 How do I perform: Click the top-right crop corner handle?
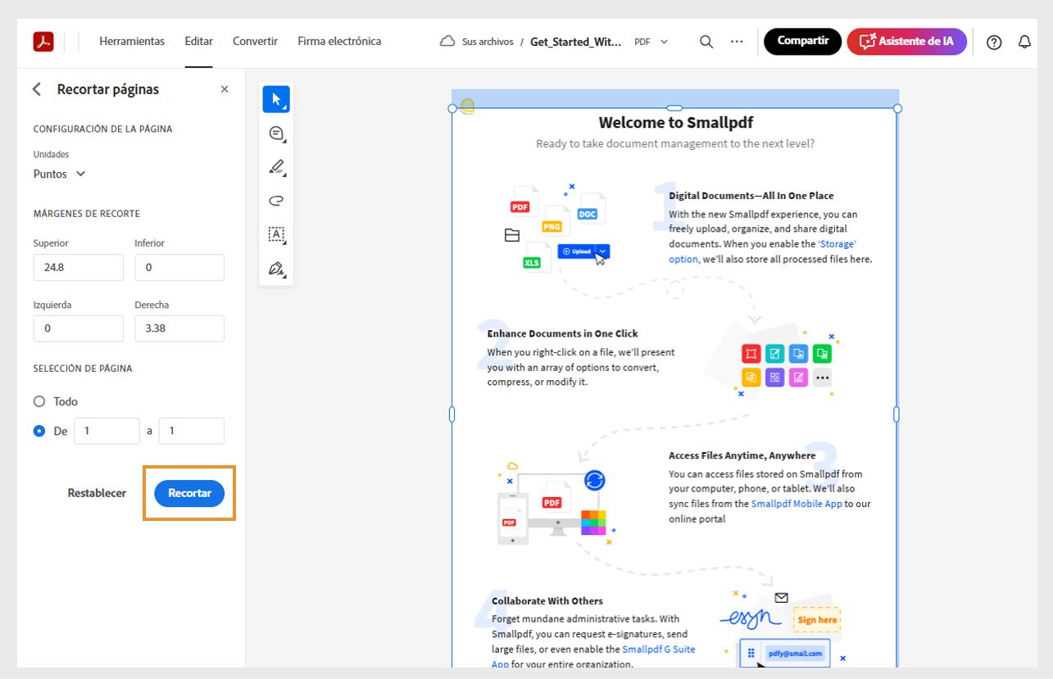897,108
